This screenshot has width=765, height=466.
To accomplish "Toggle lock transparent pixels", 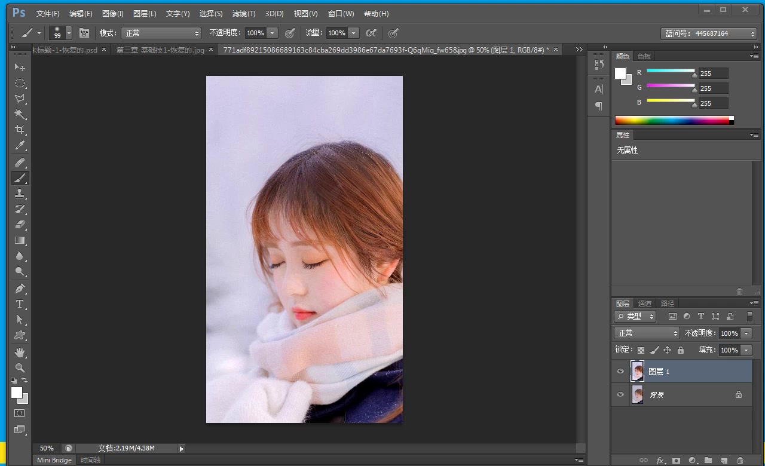I will (x=641, y=350).
